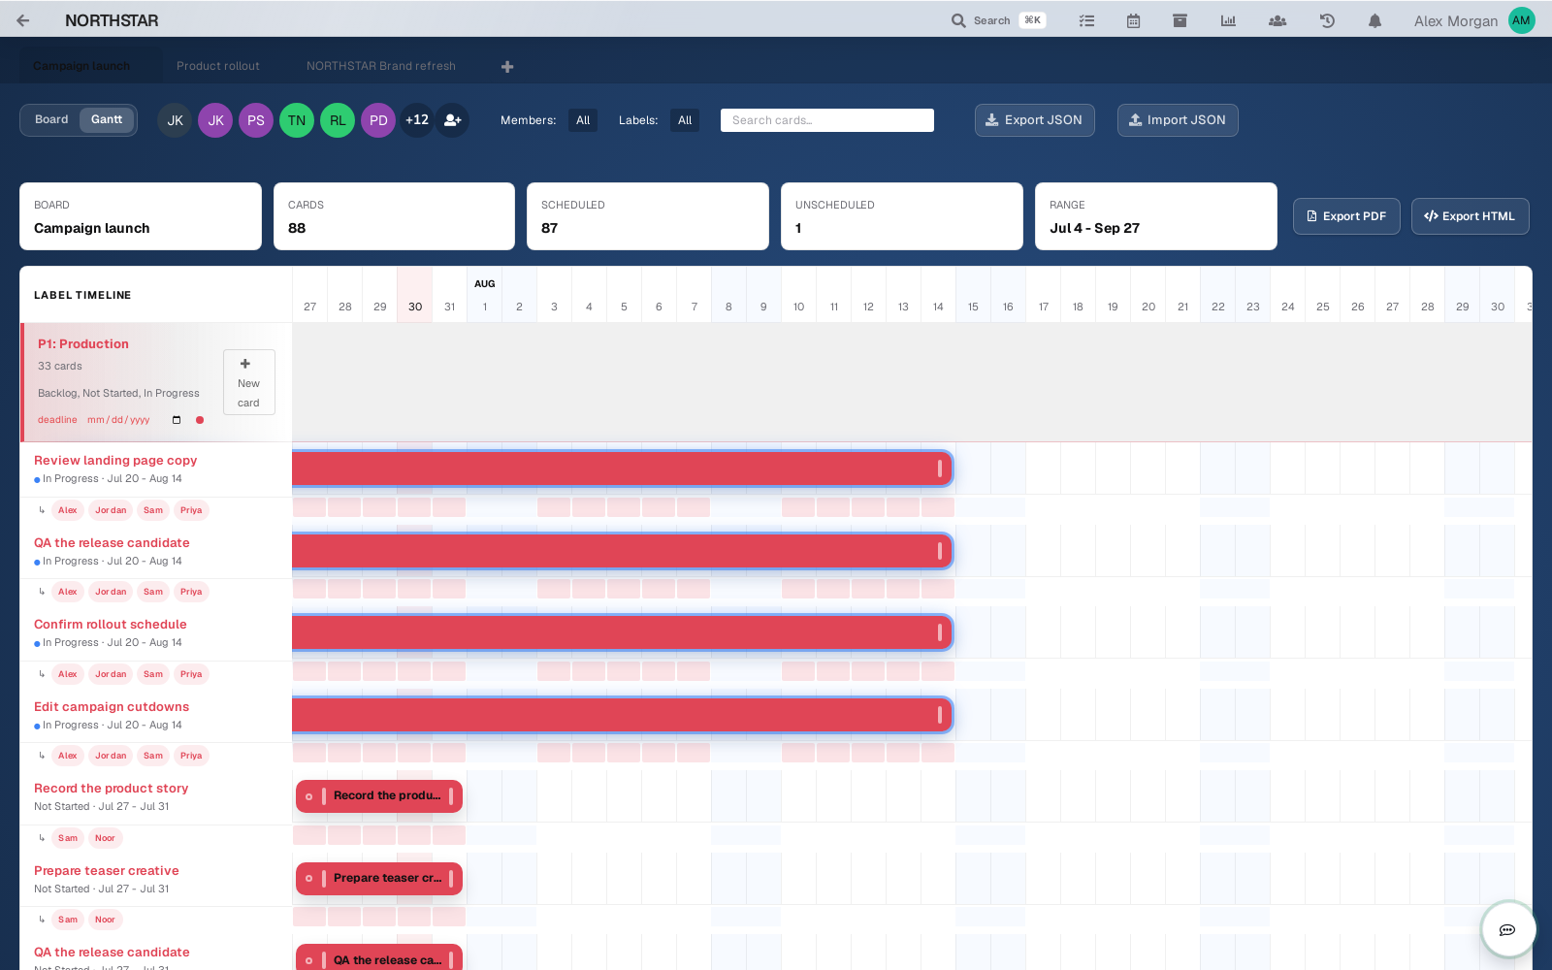
Task: Go back using the arrow icon
Action: tap(23, 20)
